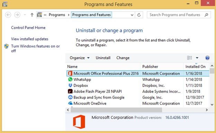Maximize the Programs and Features window
Viewport: 216px width, 133px height.
click(x=197, y=3)
